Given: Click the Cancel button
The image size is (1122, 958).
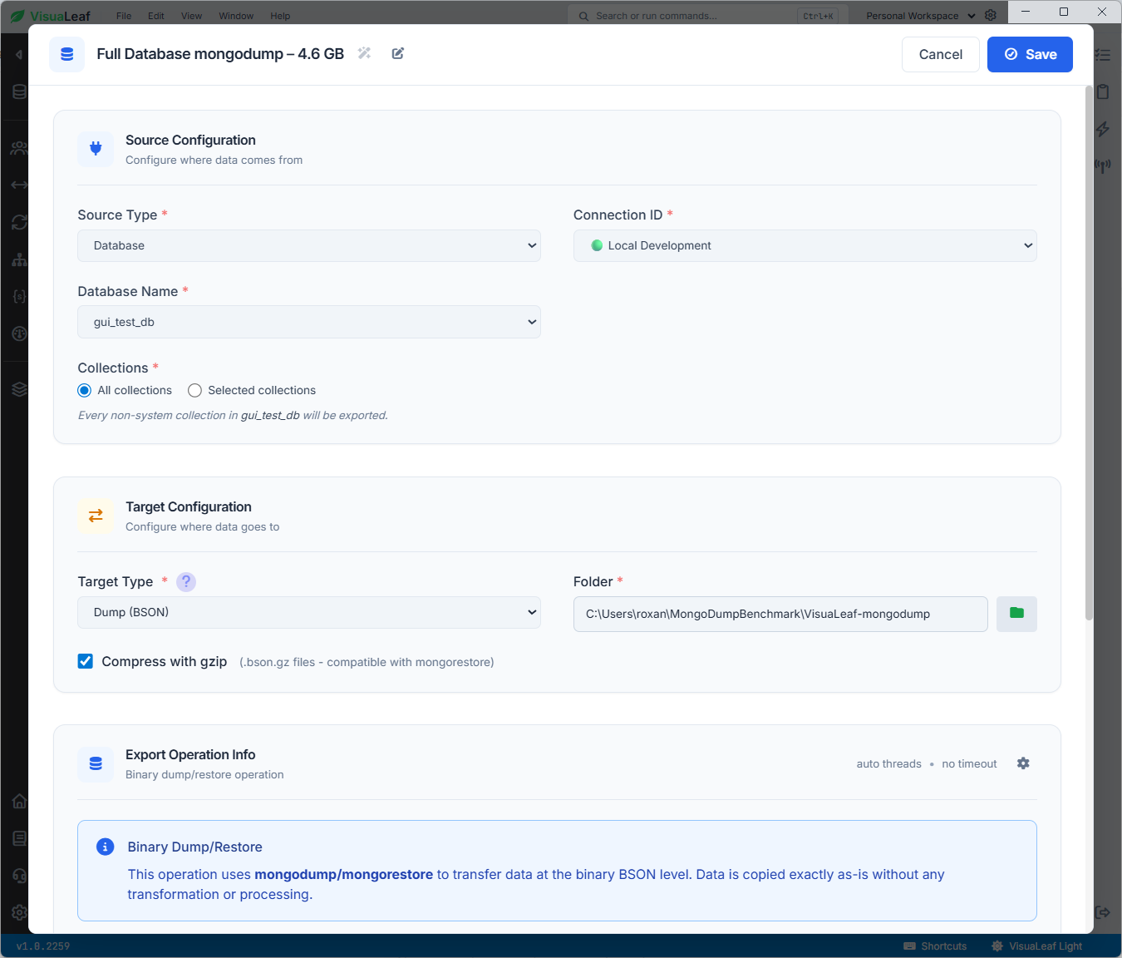Looking at the screenshot, I should tap(941, 54).
